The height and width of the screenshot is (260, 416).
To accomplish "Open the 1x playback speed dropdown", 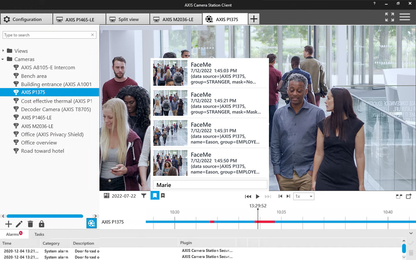I will click(304, 196).
